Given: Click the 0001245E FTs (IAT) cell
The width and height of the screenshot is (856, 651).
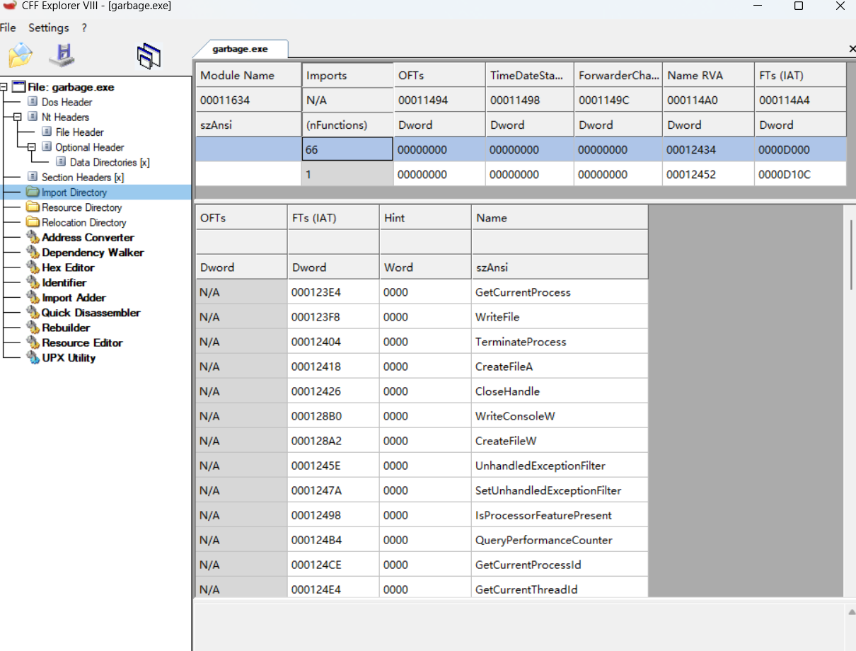Looking at the screenshot, I should click(x=333, y=466).
